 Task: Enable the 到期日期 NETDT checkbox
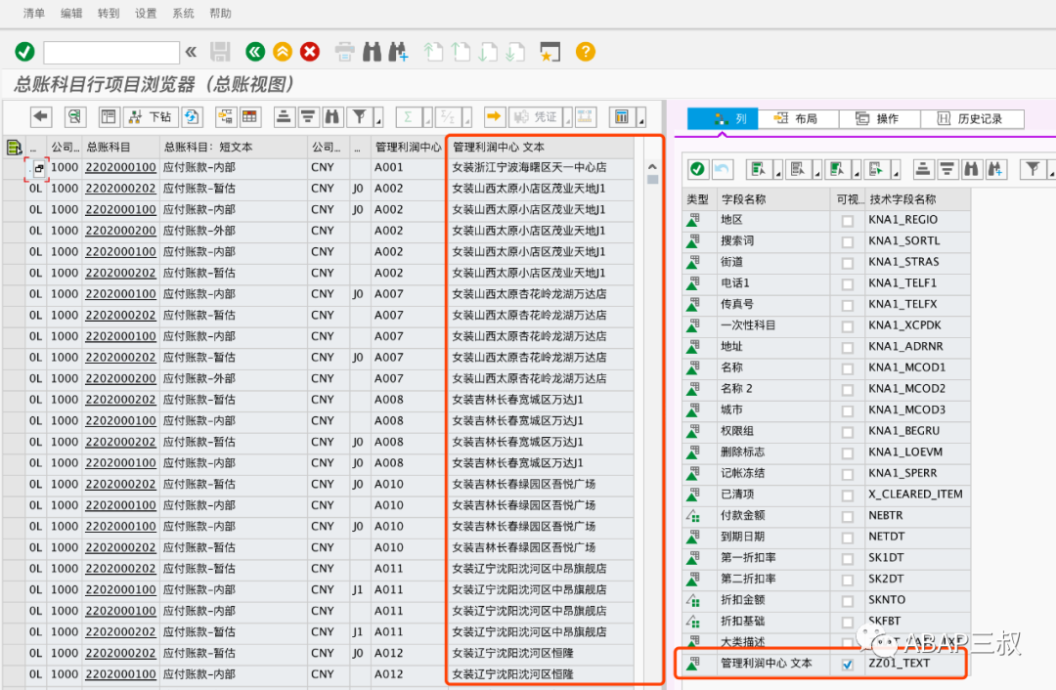tap(847, 538)
